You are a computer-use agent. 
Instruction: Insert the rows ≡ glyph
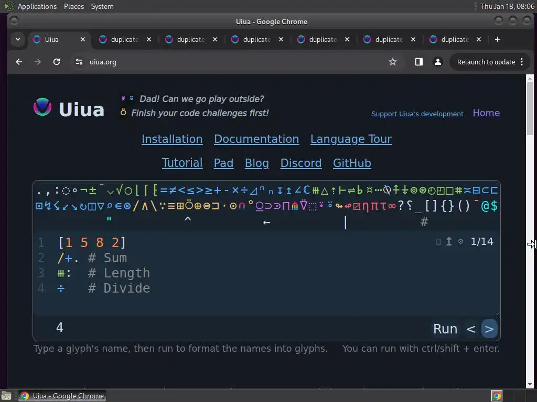point(171,206)
